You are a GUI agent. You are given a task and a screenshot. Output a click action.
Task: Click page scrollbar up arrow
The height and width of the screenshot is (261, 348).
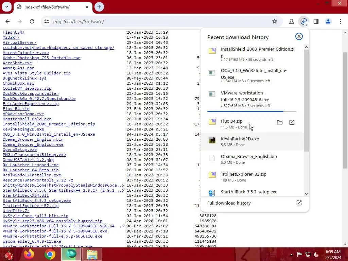pyautogui.click(x=345, y=33)
